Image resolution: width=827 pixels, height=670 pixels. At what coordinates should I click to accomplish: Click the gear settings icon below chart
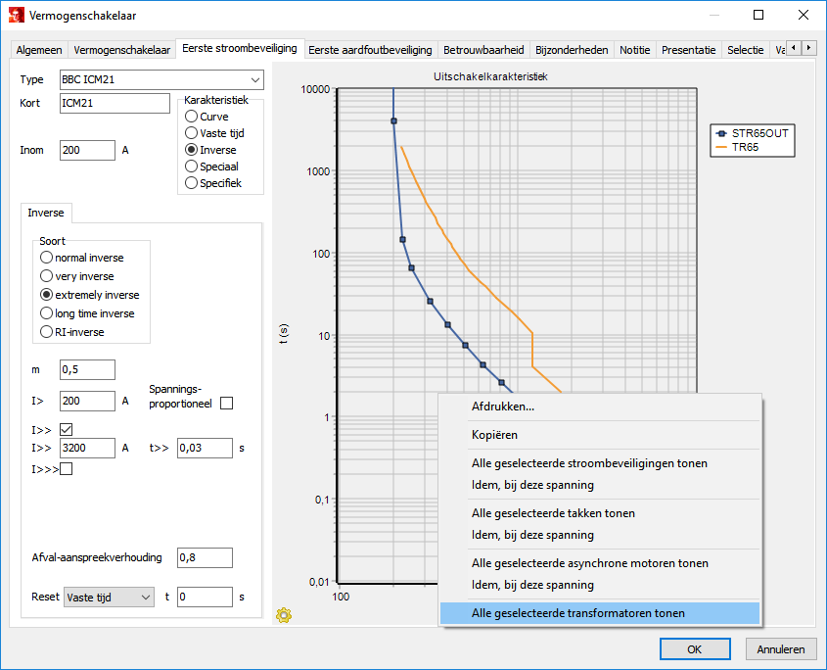pos(284,615)
